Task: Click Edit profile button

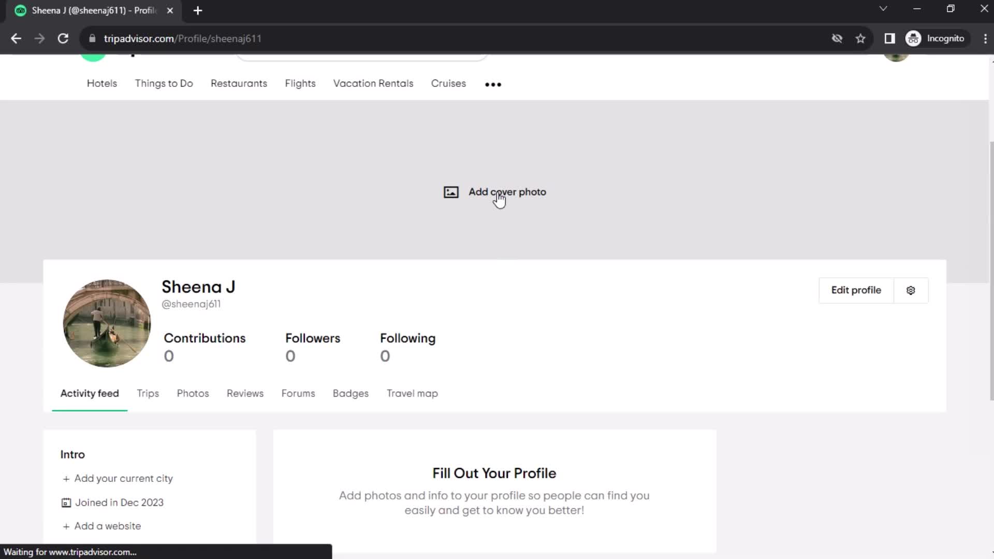Action: [856, 289]
